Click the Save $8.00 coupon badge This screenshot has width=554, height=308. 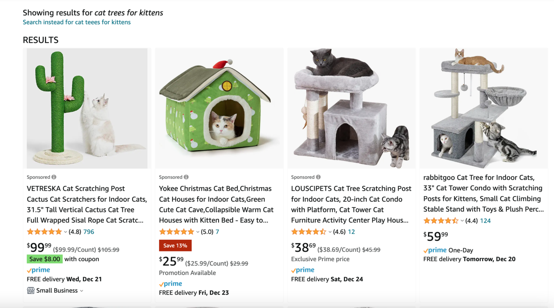(x=44, y=259)
